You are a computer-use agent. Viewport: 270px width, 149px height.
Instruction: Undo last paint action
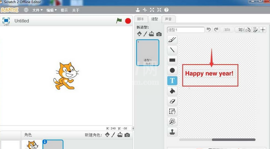tap(209, 29)
